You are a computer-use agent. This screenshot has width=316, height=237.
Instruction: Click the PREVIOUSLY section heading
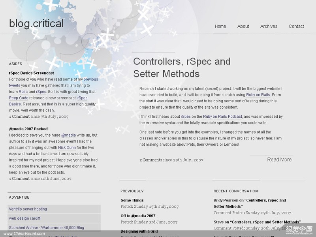pos(132,191)
